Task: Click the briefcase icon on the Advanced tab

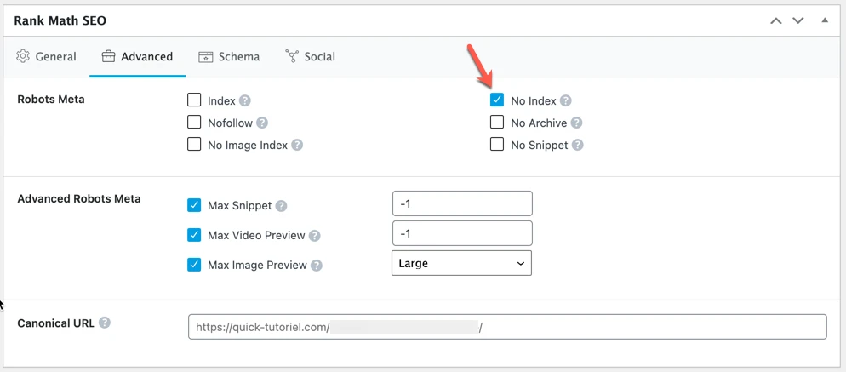Action: pyautogui.click(x=108, y=57)
